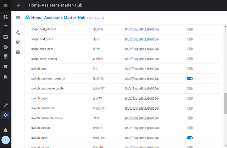Open OnOffPlugInUnit link for script.open_door
The image size is (227, 148).
[x=142, y=49]
